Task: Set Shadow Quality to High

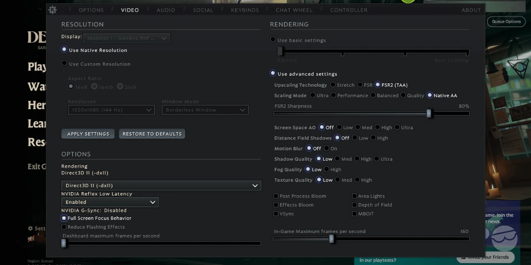Action: click(362, 159)
